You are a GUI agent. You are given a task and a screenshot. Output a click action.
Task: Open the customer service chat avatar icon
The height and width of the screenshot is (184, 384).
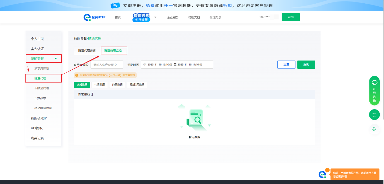[322, 174]
